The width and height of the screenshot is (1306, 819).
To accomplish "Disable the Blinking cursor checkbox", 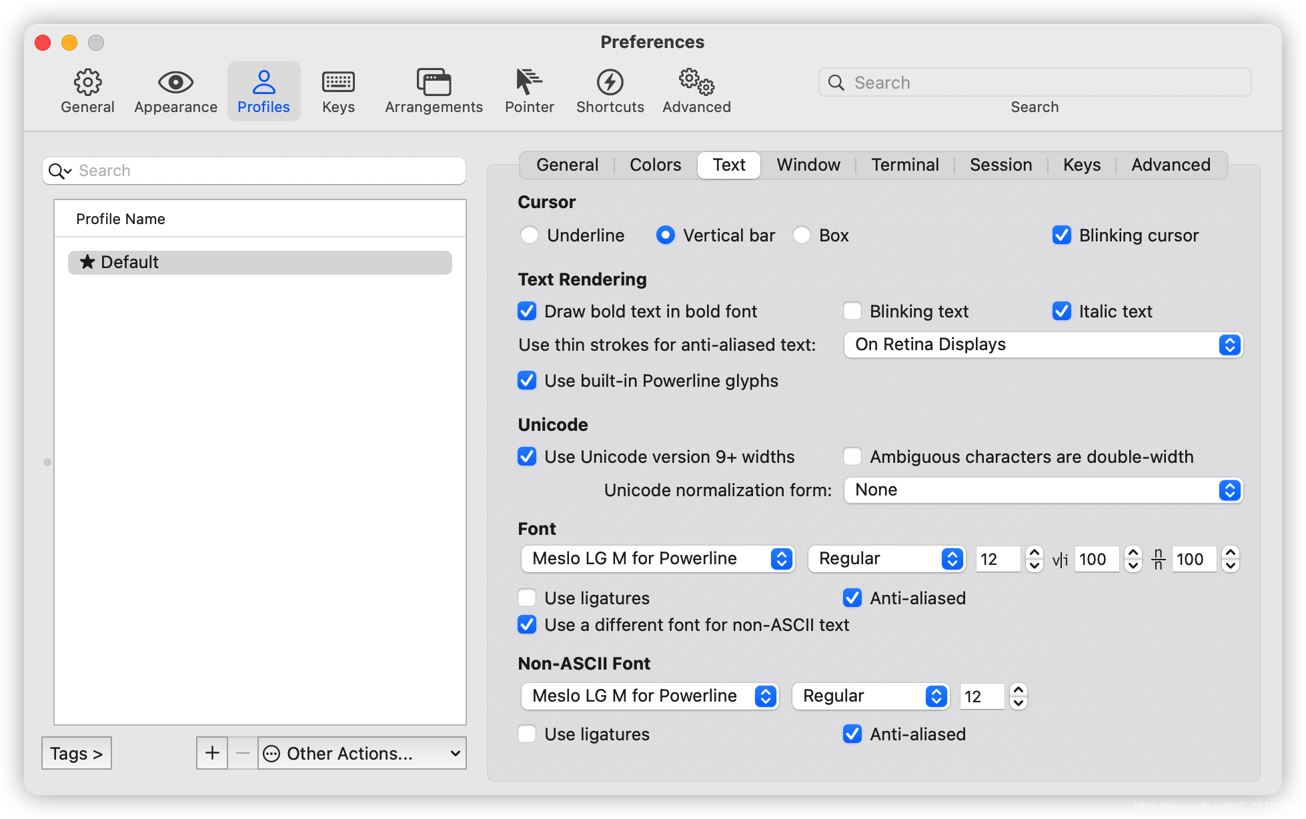I will tap(1062, 235).
